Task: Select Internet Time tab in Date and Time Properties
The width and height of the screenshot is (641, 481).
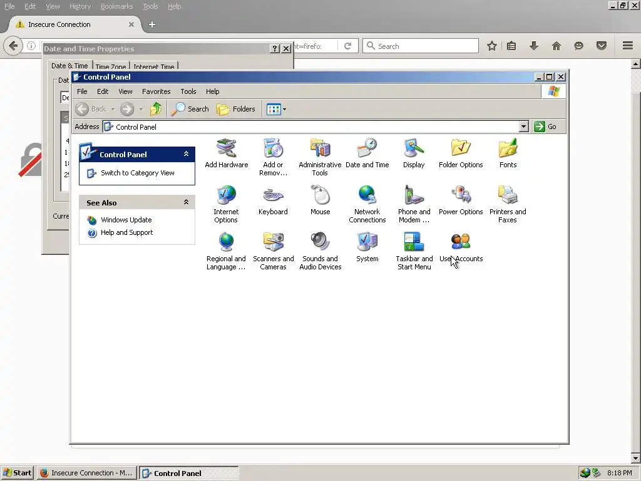Action: [154, 66]
